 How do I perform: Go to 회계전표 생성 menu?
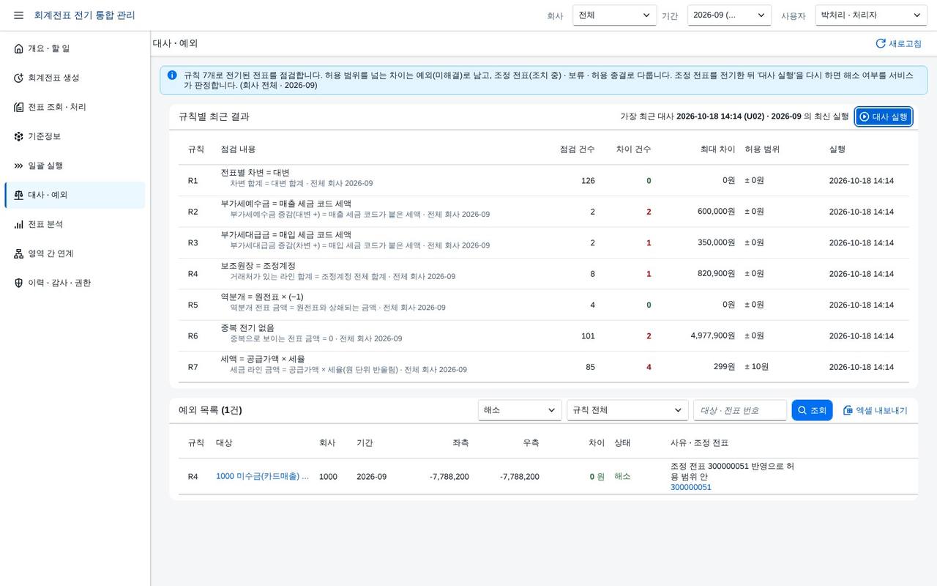[75, 78]
